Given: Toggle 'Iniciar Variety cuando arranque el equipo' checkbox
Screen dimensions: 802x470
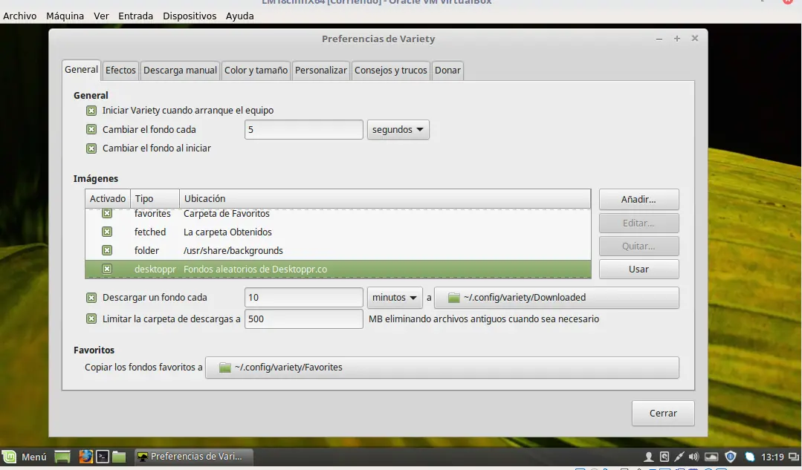Looking at the screenshot, I should [x=91, y=111].
